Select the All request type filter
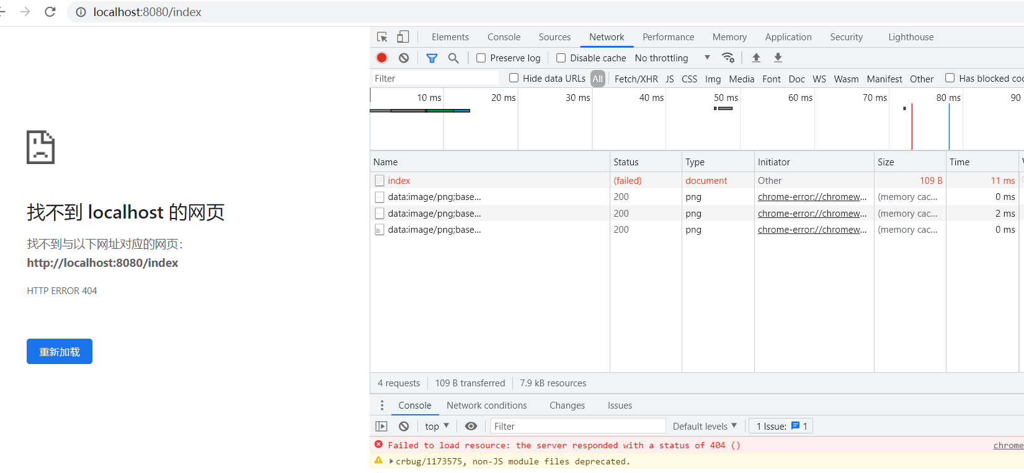The width and height of the screenshot is (1024, 473). tap(598, 79)
